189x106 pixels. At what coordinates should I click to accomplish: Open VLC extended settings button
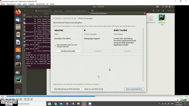click(x=21, y=99)
